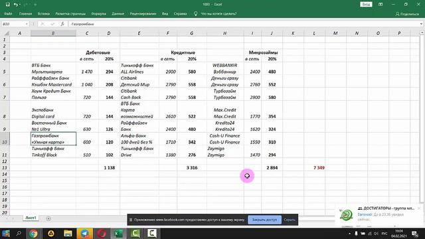Click the green Camtasia icon in taskbar
Viewport: 425px width, 239px height.
tap(135, 233)
